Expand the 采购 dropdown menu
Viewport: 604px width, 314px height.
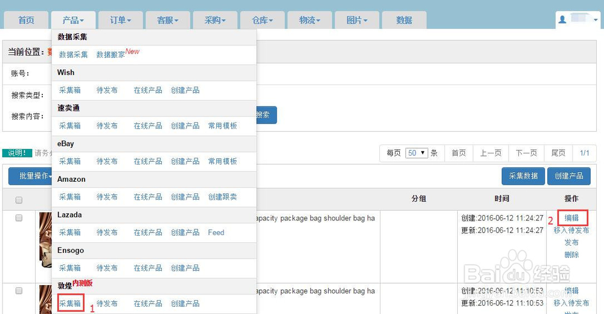click(215, 20)
